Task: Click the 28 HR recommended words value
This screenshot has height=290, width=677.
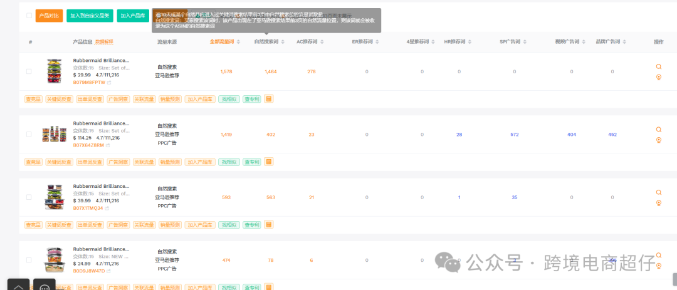Action: (459, 135)
